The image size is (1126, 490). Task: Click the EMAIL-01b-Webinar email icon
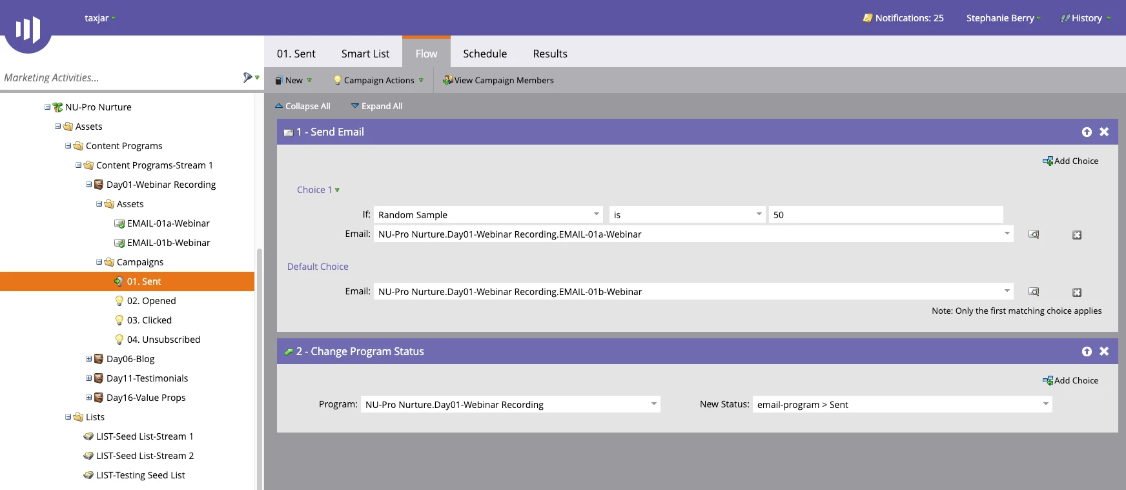click(x=119, y=243)
